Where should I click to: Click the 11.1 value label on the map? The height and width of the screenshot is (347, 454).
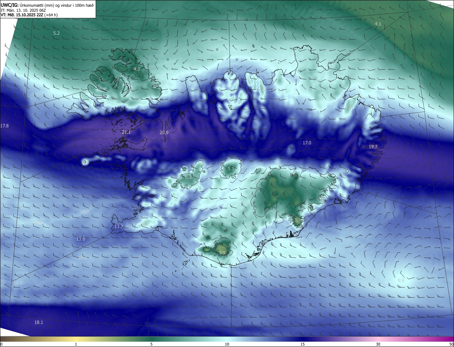click(x=83, y=258)
